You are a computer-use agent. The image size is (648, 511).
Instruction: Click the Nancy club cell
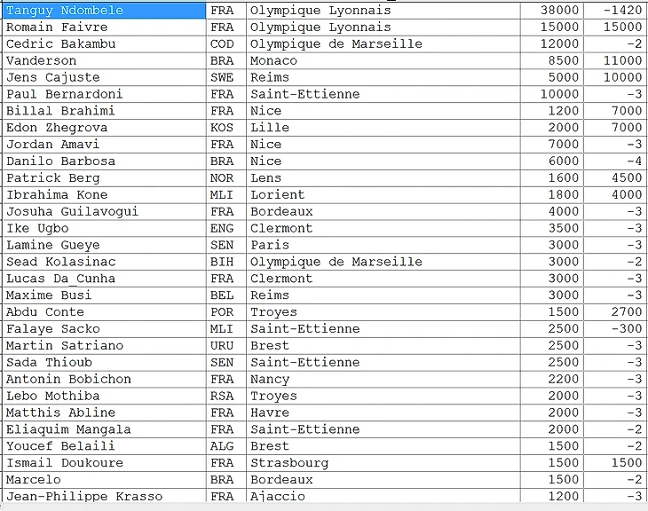[x=383, y=379]
